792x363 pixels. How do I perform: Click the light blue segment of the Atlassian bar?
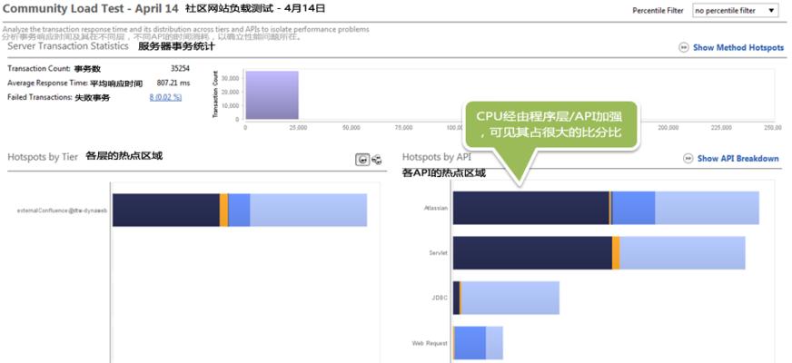click(708, 208)
